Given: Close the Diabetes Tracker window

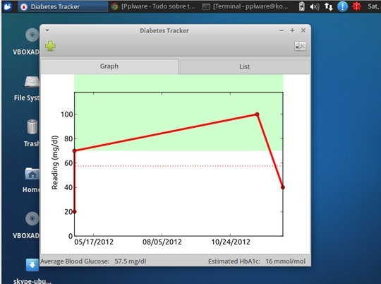Looking at the screenshot, I should (303, 30).
